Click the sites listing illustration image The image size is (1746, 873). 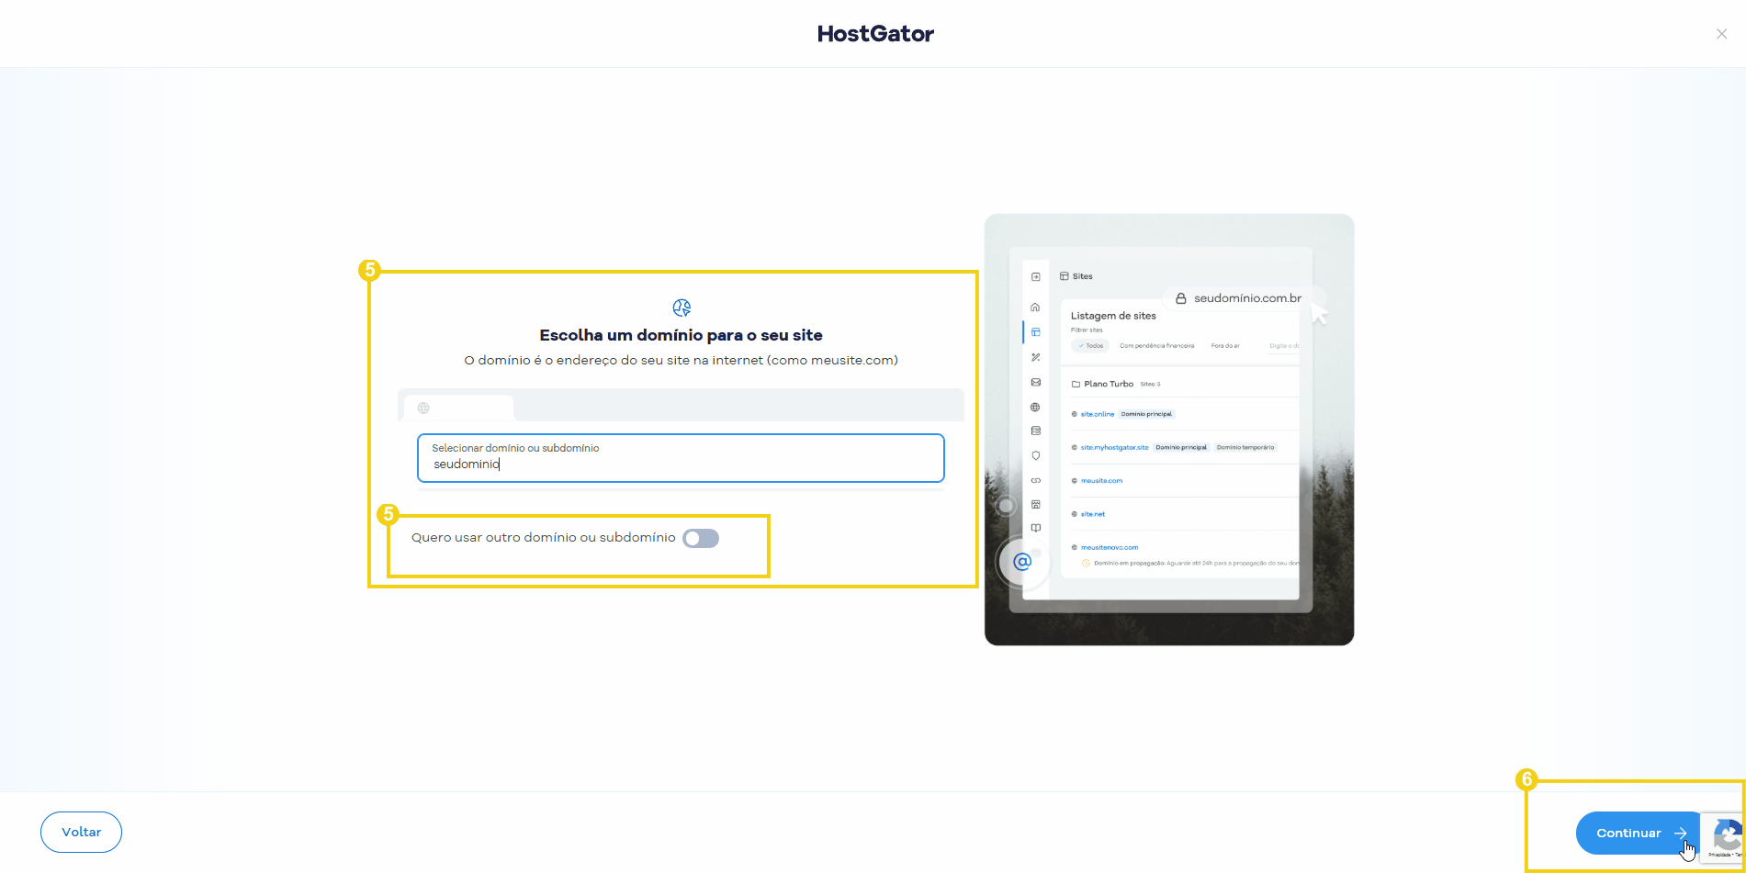point(1169,430)
